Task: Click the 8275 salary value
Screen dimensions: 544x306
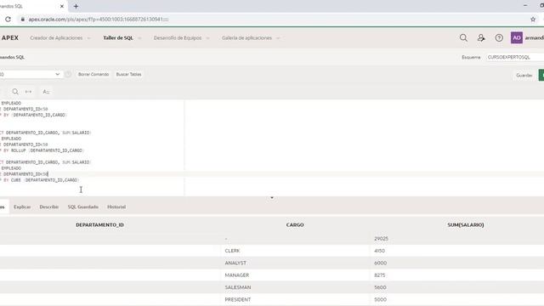Action: (380, 275)
